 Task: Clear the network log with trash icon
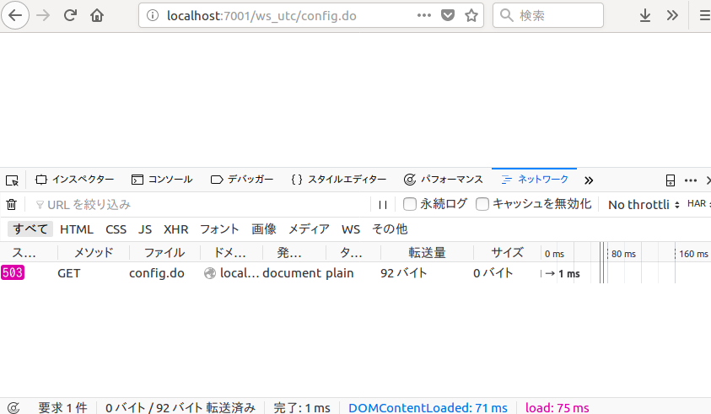pyautogui.click(x=11, y=205)
